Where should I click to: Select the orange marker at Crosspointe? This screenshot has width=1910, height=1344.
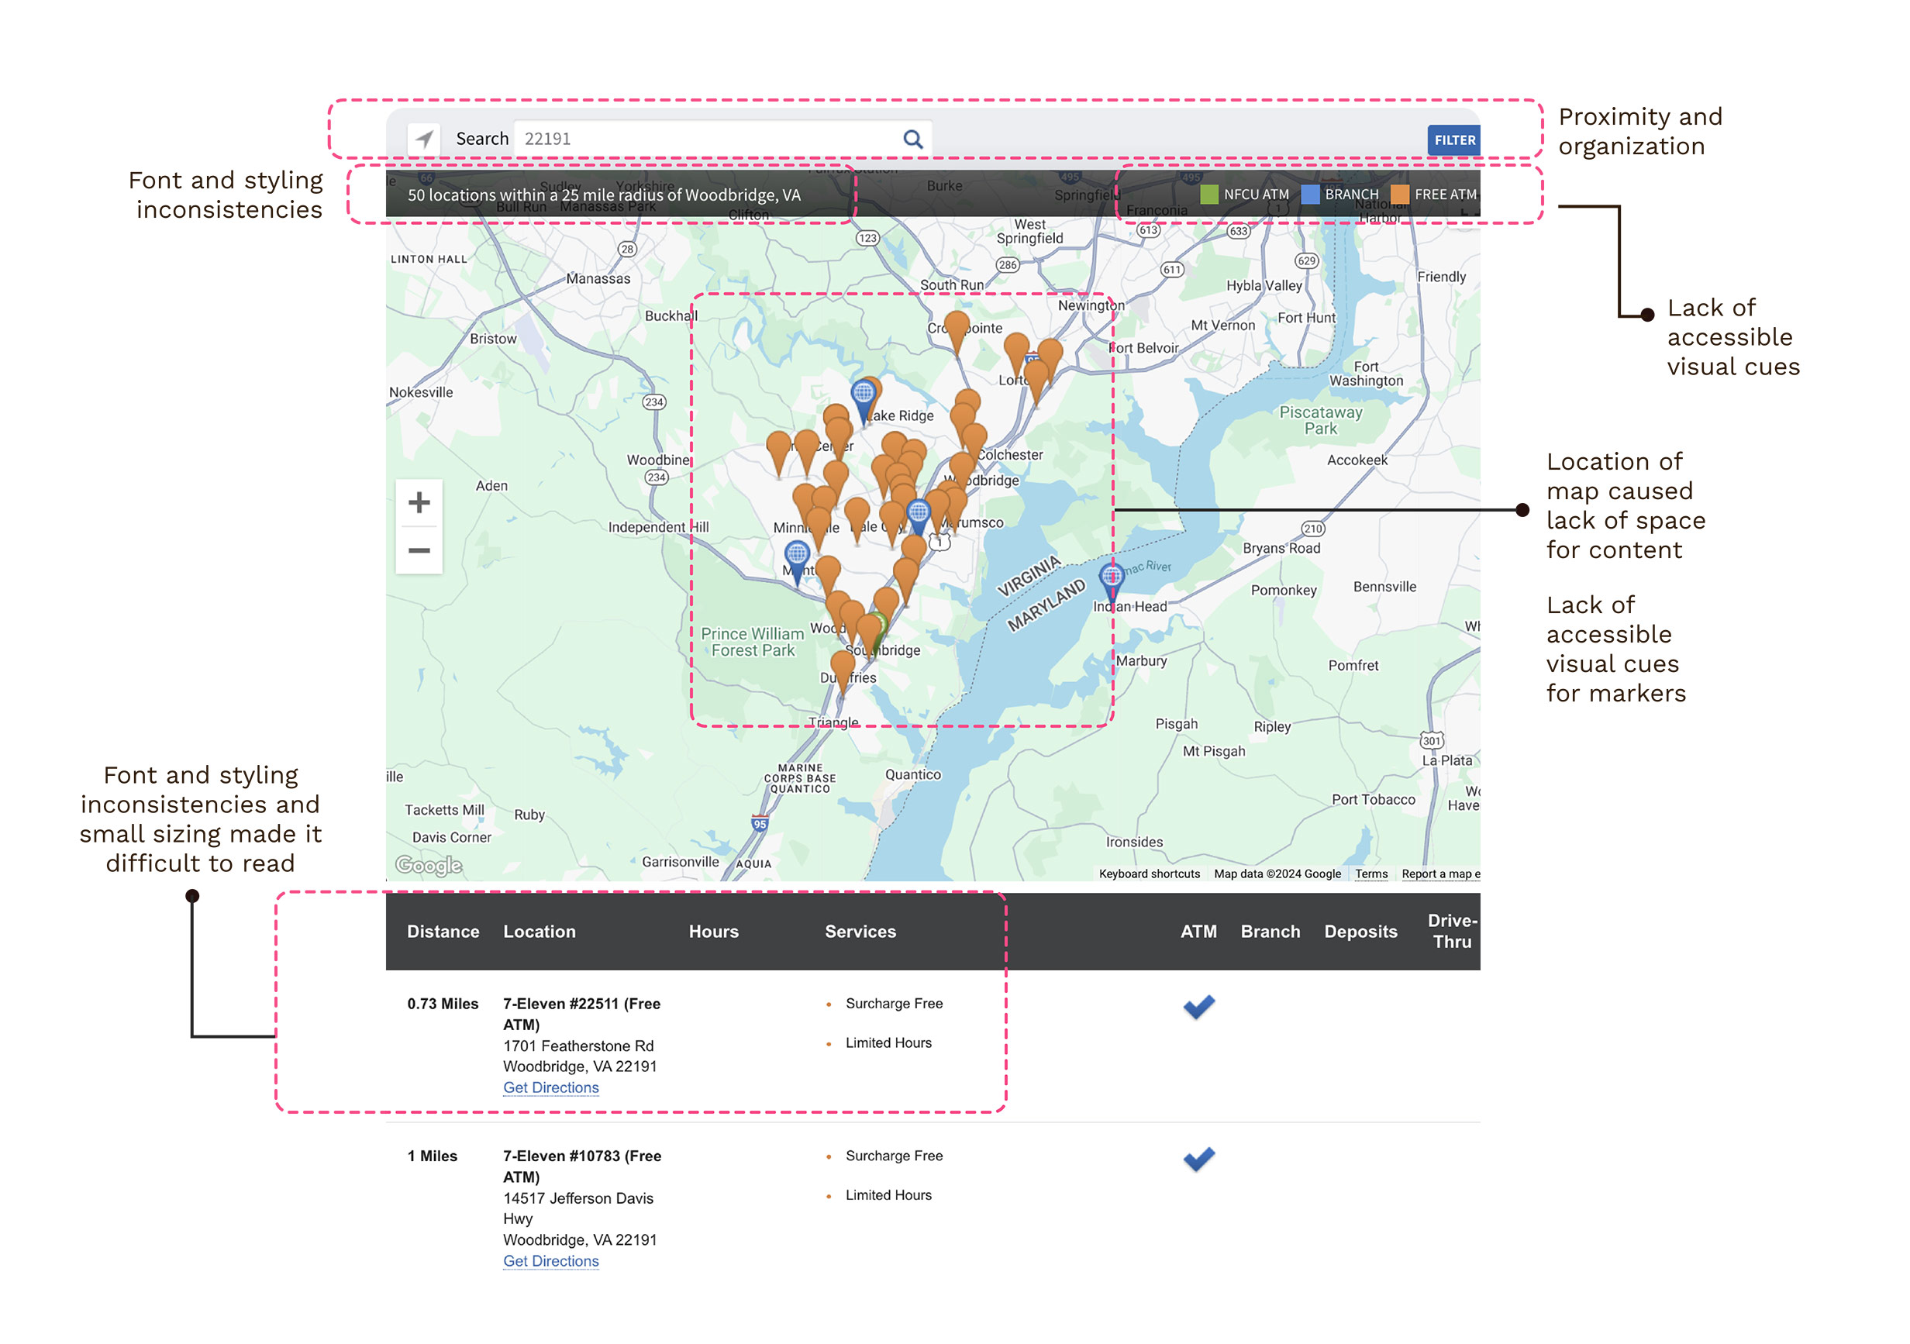[957, 330]
